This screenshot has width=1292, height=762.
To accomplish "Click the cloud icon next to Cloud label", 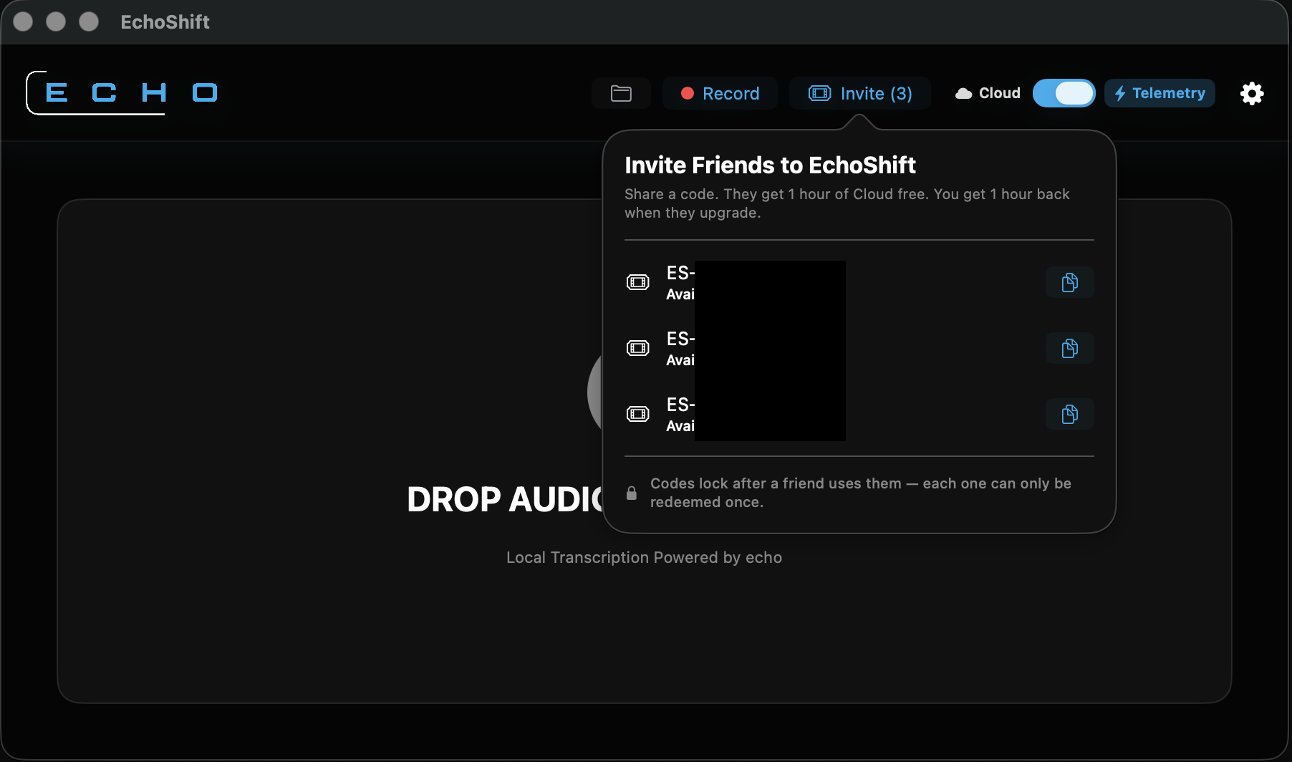I will point(964,94).
